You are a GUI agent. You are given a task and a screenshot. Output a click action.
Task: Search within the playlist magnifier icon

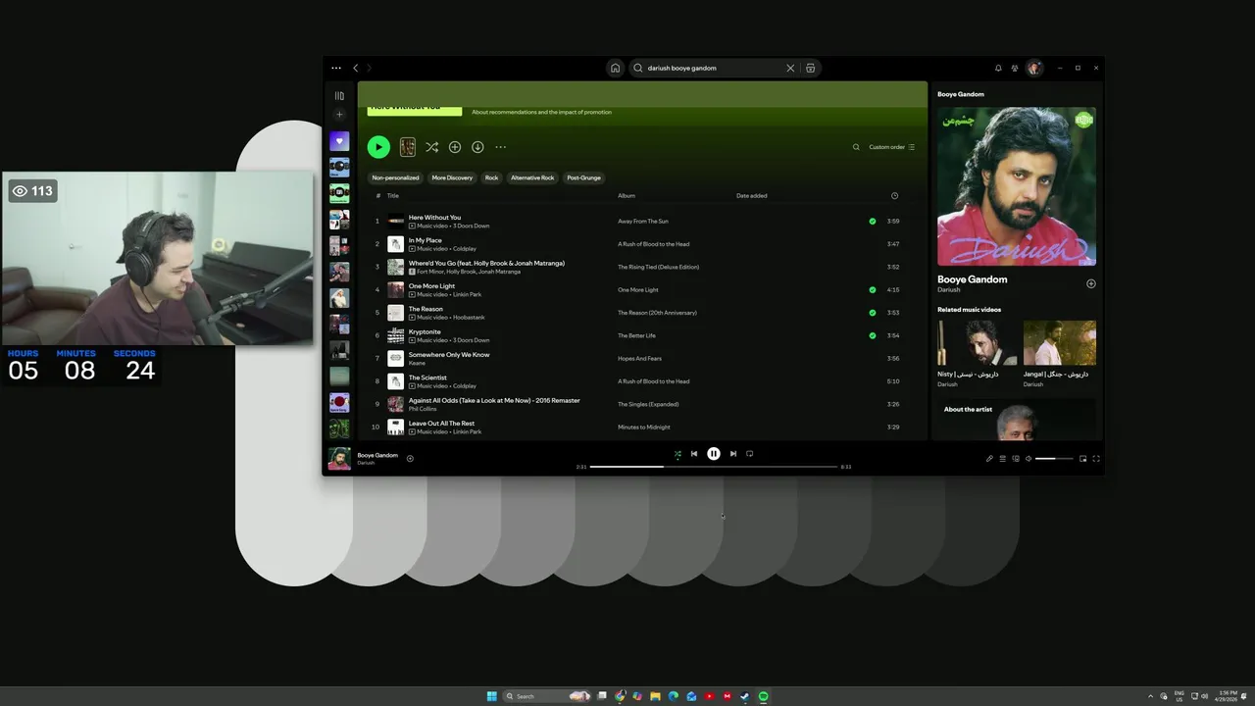click(x=856, y=147)
